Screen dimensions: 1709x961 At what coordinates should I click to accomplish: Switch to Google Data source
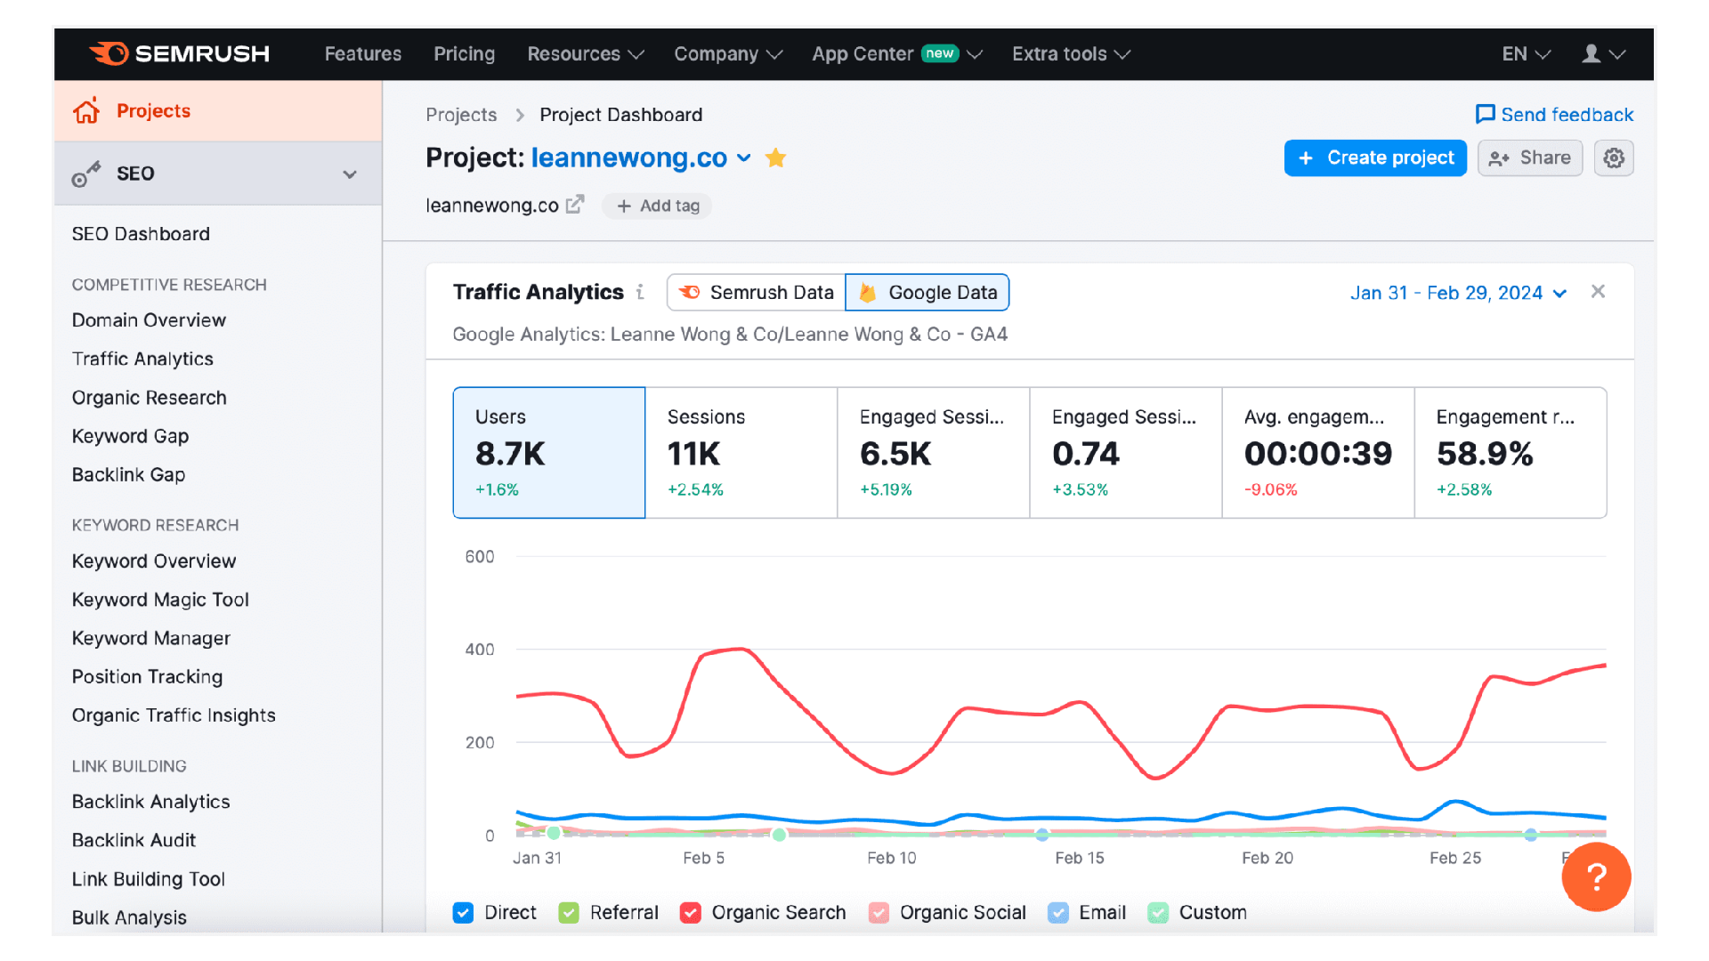click(x=927, y=292)
